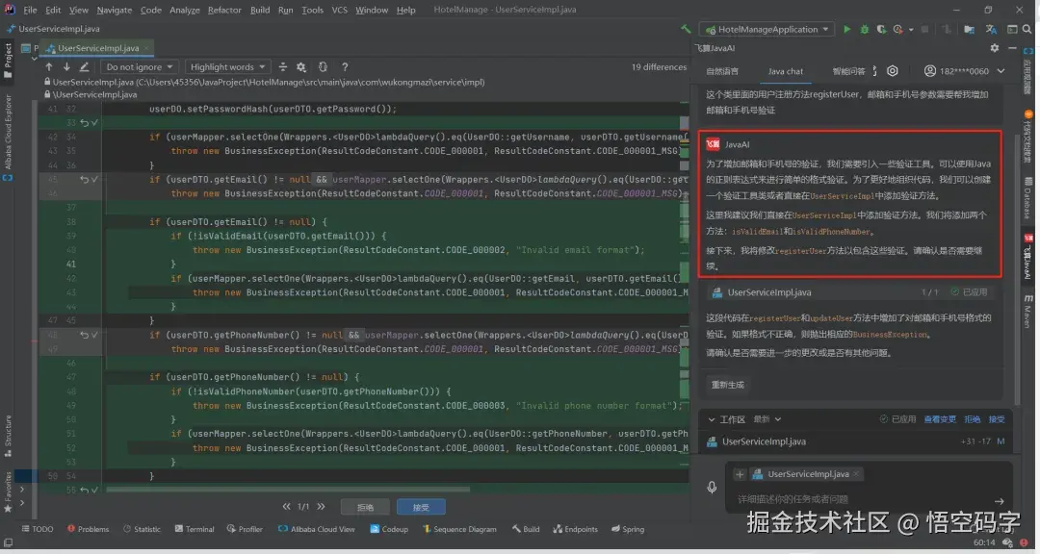Open Search Everywhere magnifier icon
Screen dimensions: 1040x554
tap(1027, 29)
